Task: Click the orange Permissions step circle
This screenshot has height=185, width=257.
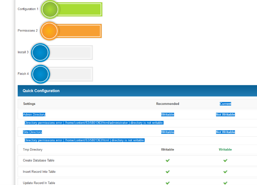Action: click(x=49, y=31)
